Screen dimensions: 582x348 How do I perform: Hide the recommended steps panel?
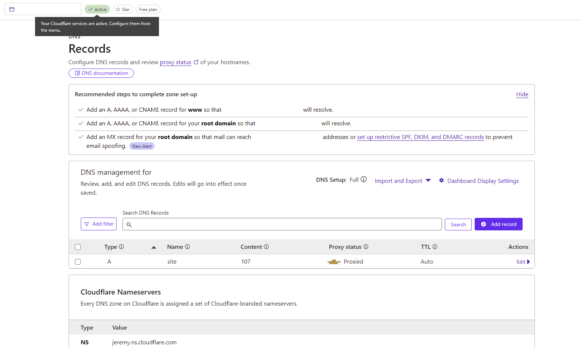coord(522,94)
